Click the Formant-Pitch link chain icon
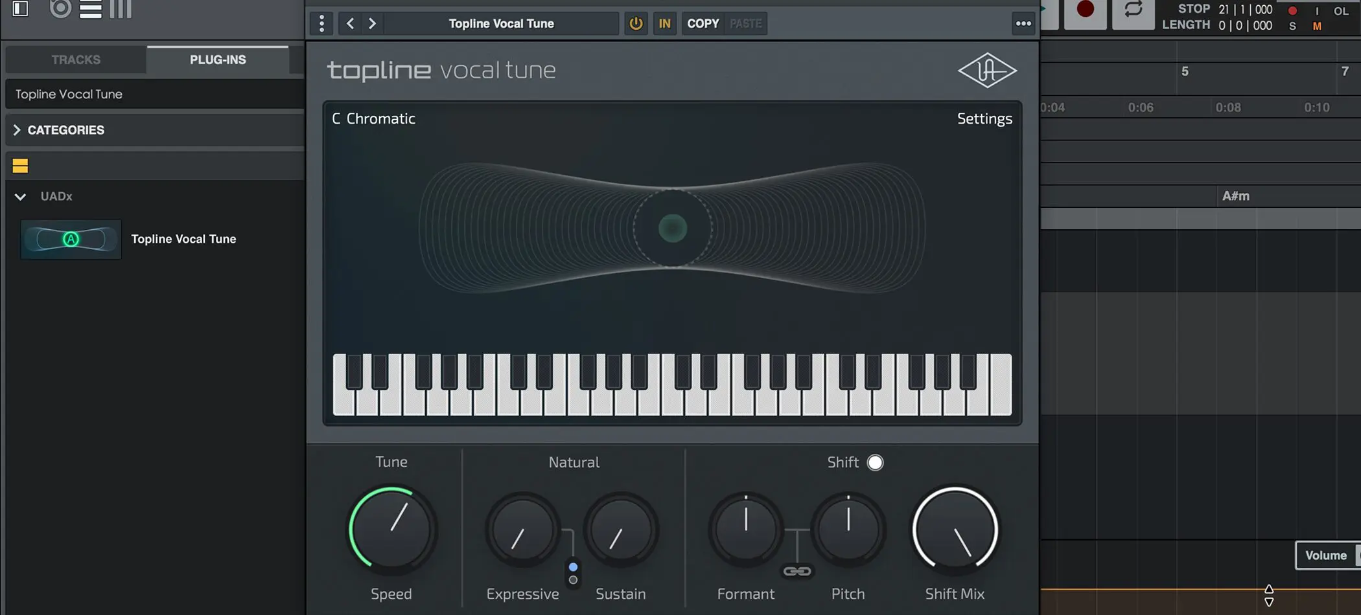 pyautogui.click(x=797, y=571)
